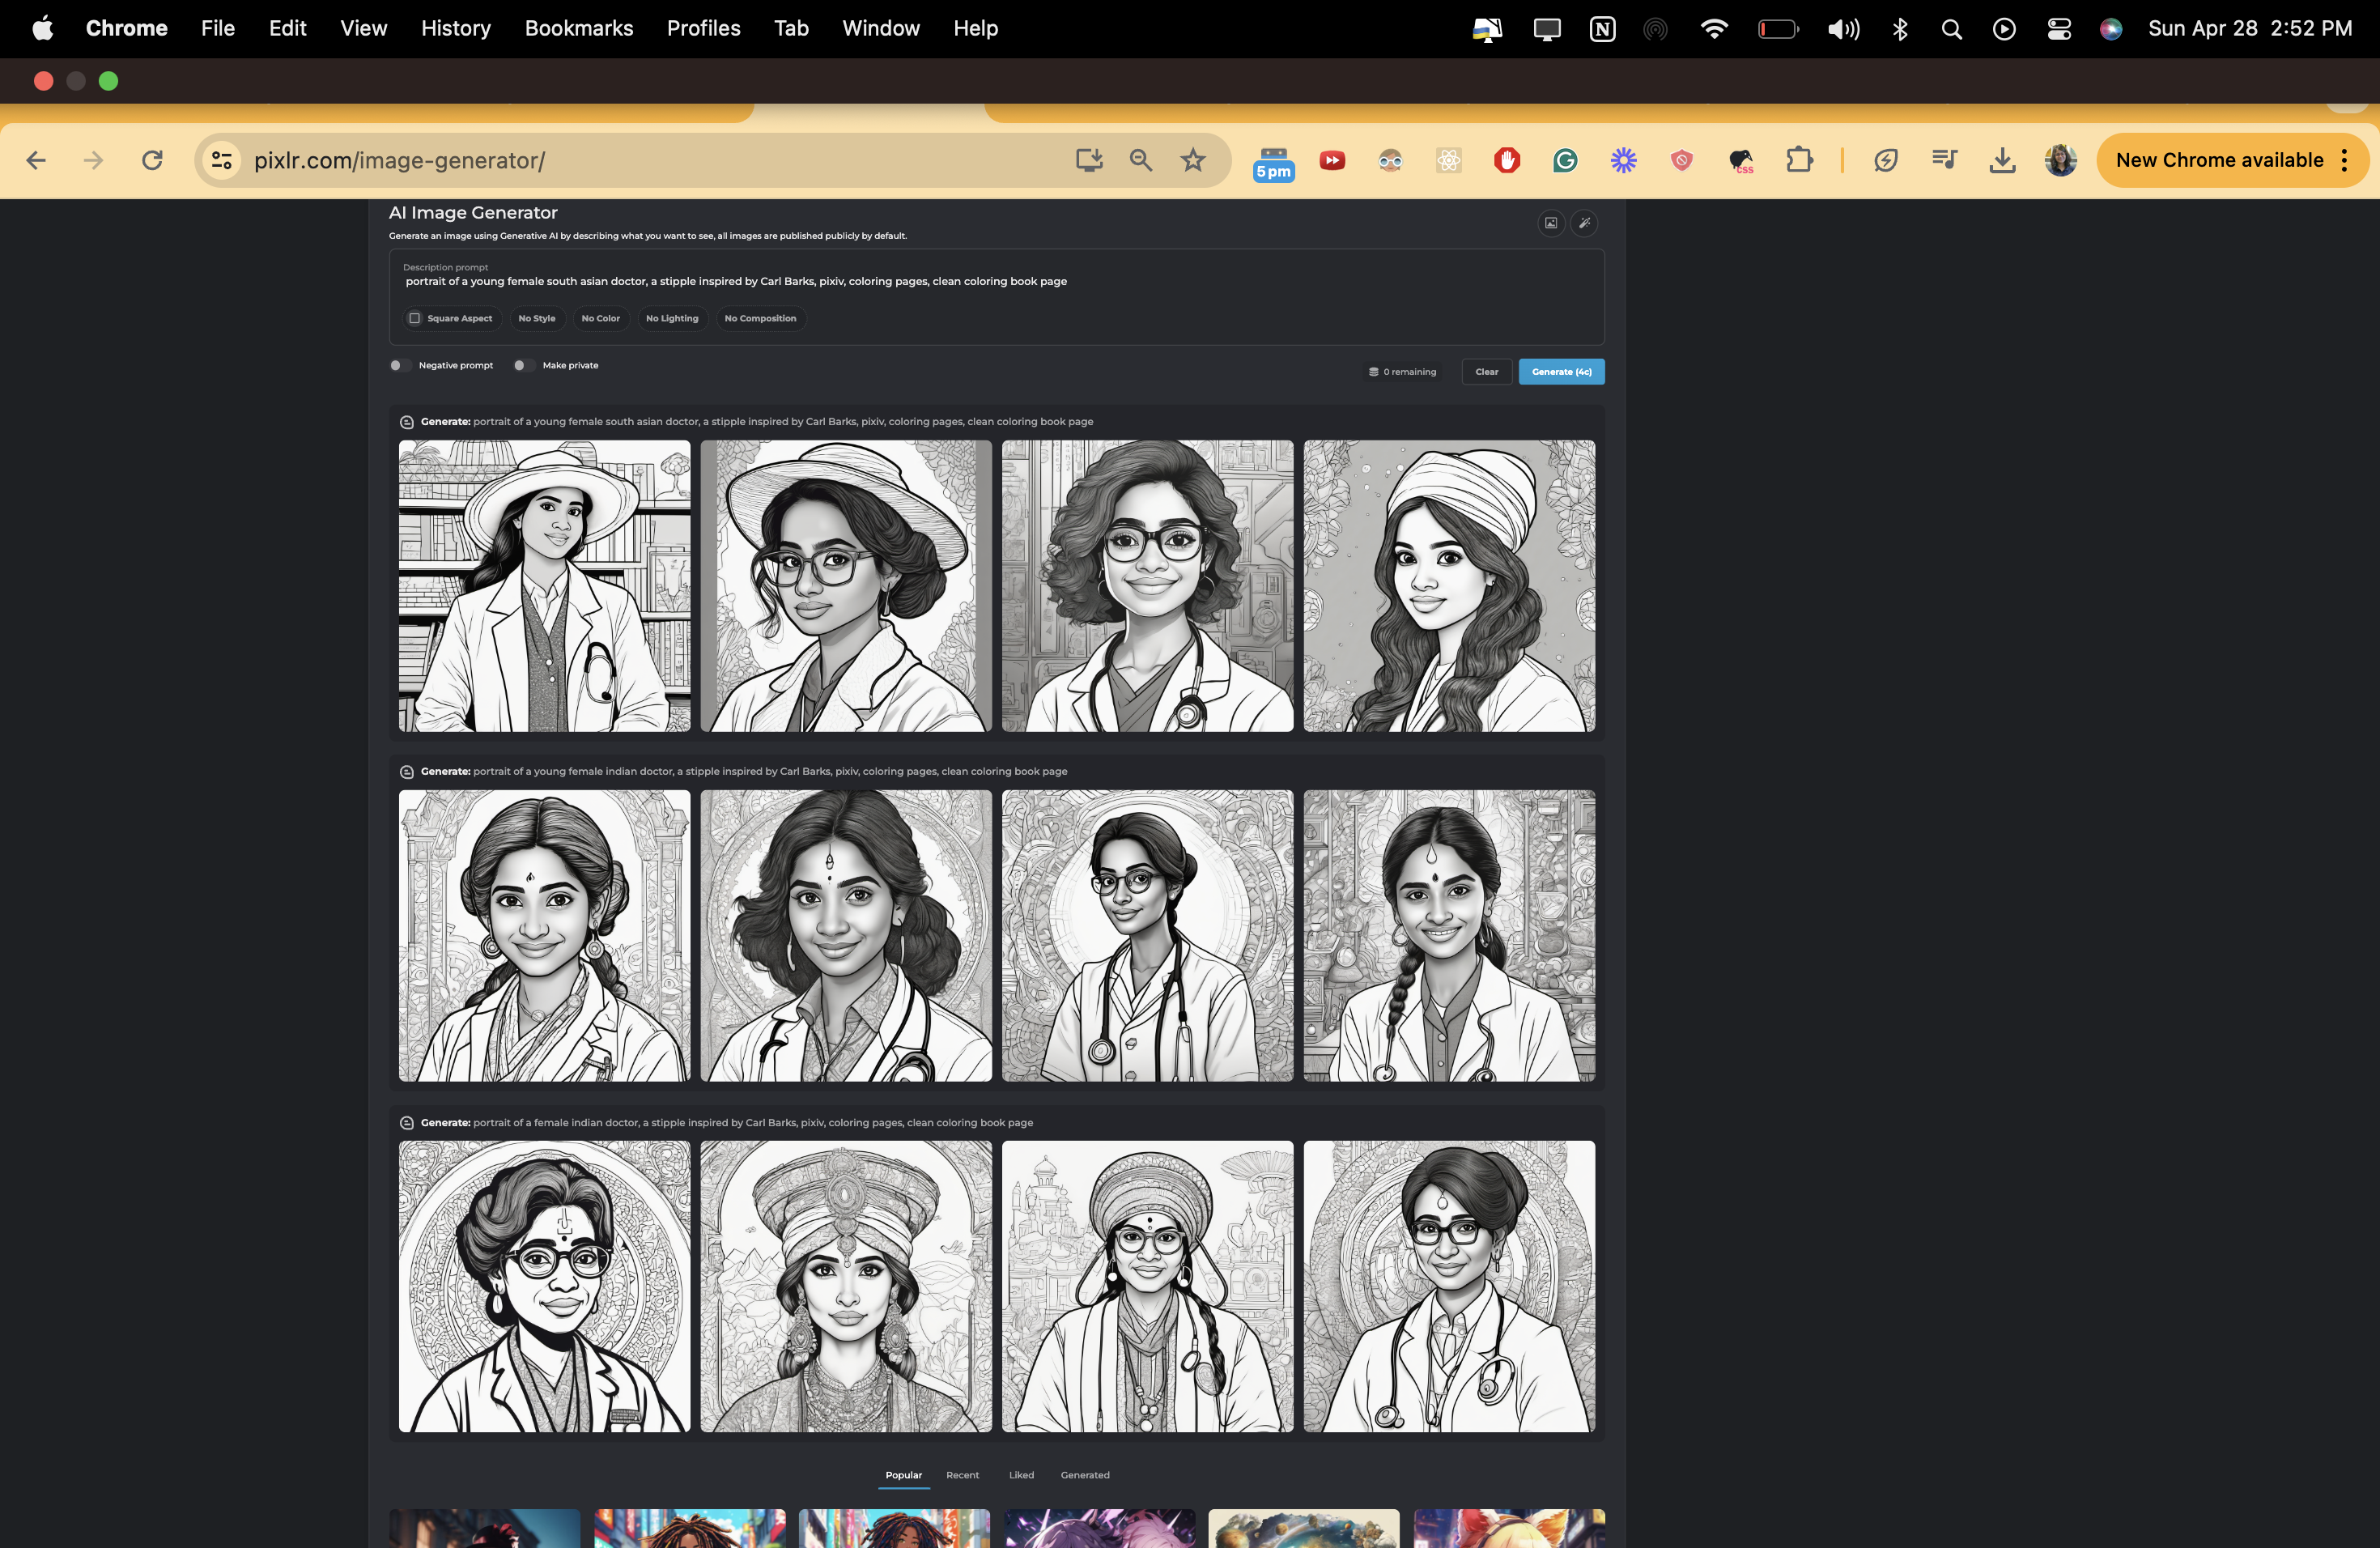The image size is (2380, 1548).
Task: Click the magic wand icon at top right
Action: (x=1584, y=223)
